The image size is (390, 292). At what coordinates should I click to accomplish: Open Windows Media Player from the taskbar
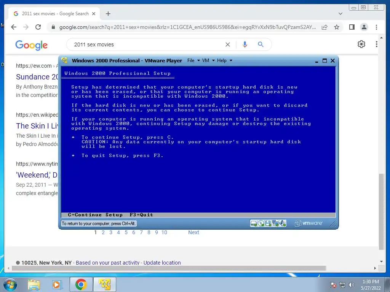[x=57, y=284]
